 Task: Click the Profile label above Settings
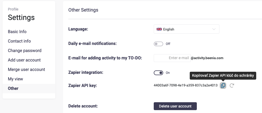[x=13, y=9]
